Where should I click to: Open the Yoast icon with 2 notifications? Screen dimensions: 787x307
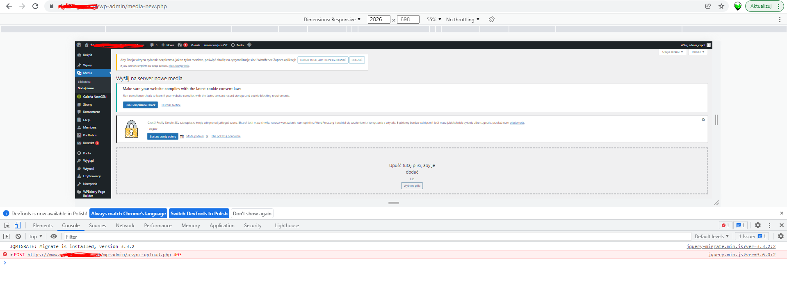point(182,45)
